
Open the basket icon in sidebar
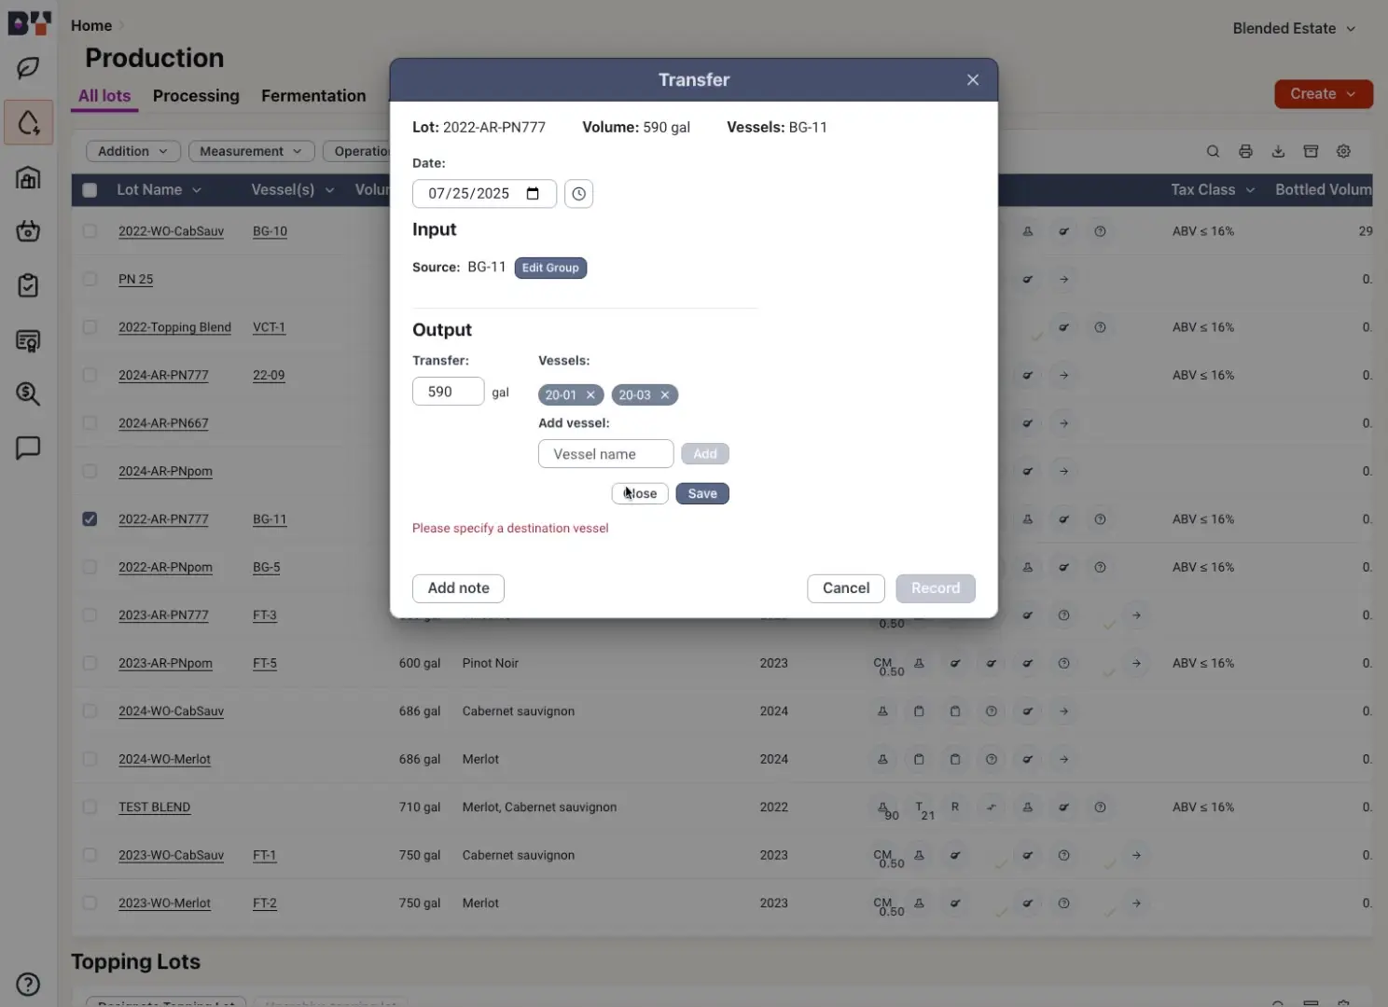coord(28,230)
